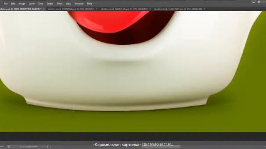Open the Window menu

79,4
